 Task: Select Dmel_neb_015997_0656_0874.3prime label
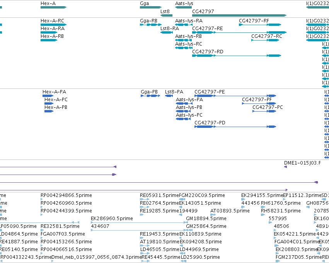(97, 257)
